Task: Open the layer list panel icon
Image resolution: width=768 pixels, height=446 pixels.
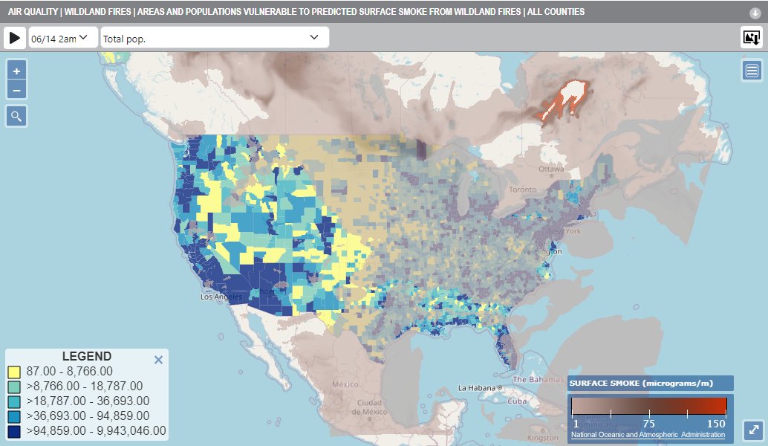Action: (x=752, y=70)
